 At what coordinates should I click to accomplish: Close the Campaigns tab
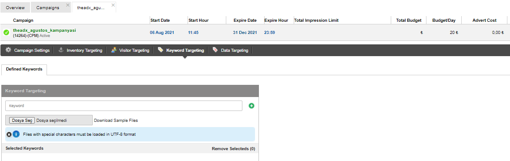point(67,5)
